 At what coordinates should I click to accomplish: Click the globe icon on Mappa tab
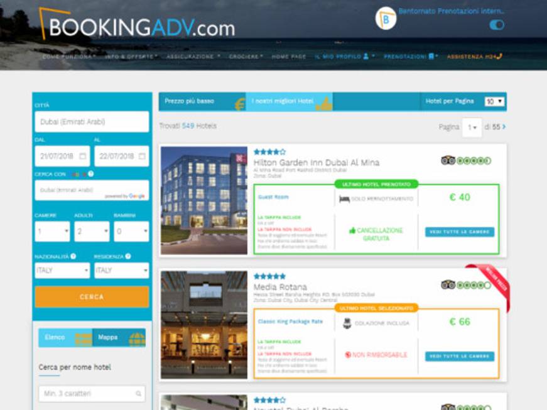coord(137,339)
